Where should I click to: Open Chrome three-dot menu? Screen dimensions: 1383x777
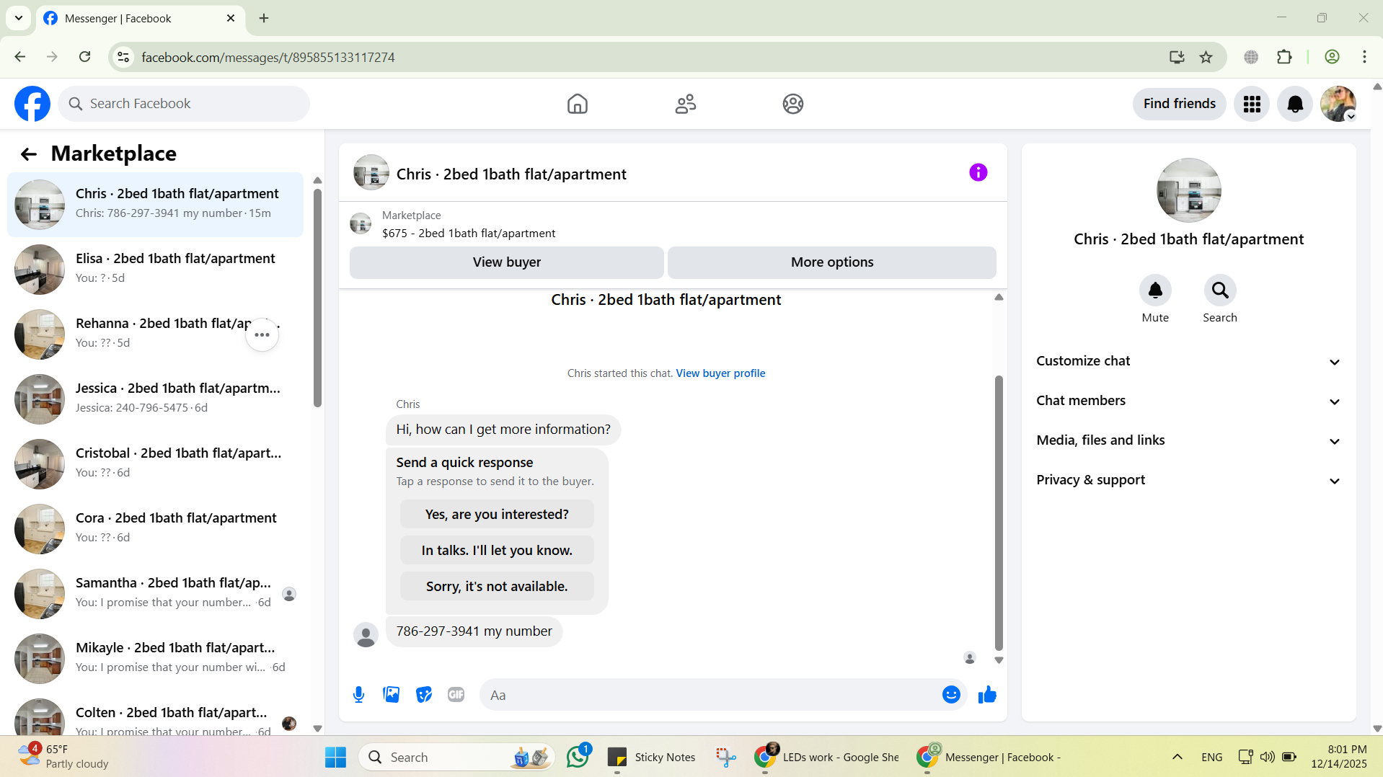(x=1364, y=57)
